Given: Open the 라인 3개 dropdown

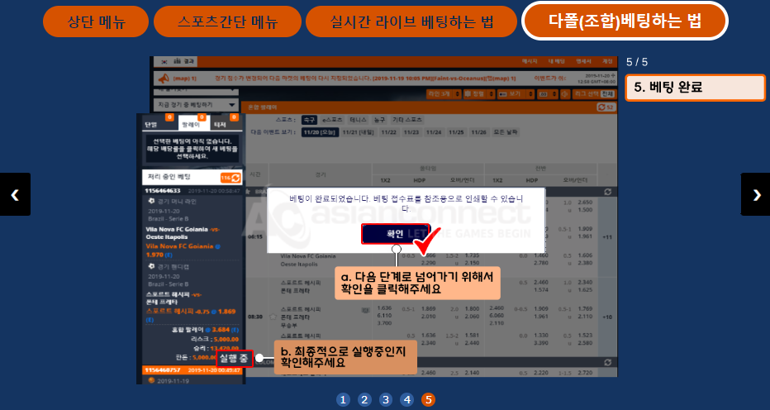Looking at the screenshot, I should pyautogui.click(x=444, y=93).
